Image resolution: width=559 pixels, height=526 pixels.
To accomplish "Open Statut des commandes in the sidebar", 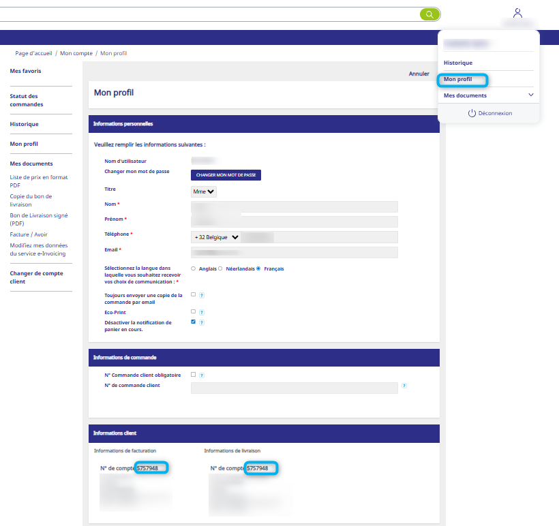I will pos(27,100).
